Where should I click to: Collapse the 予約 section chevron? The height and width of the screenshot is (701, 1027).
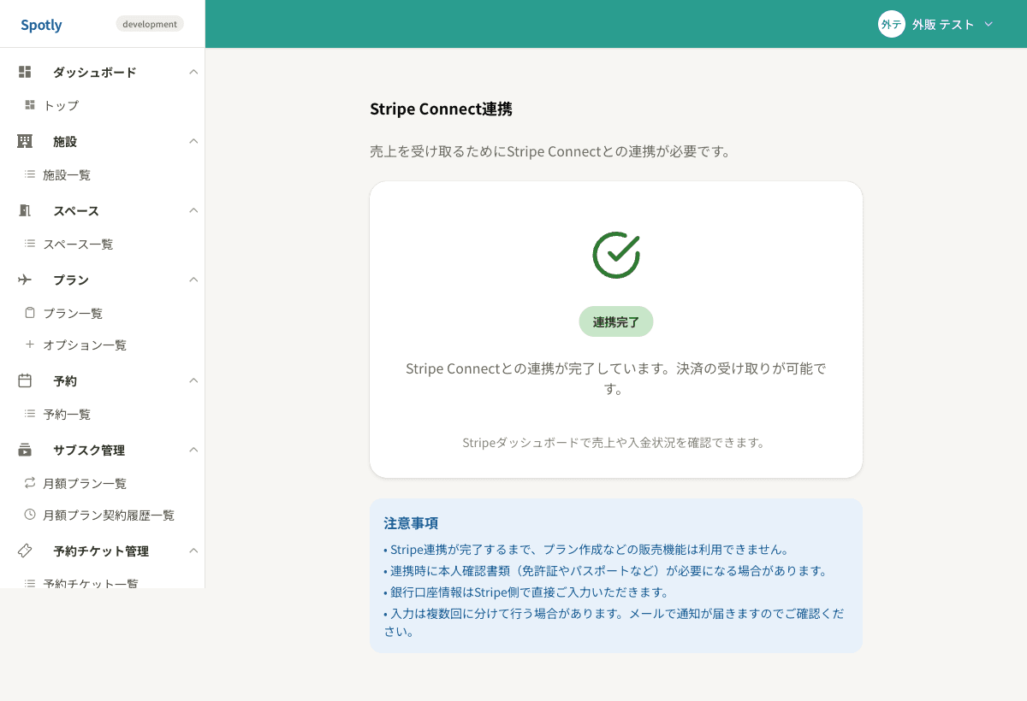click(x=193, y=380)
